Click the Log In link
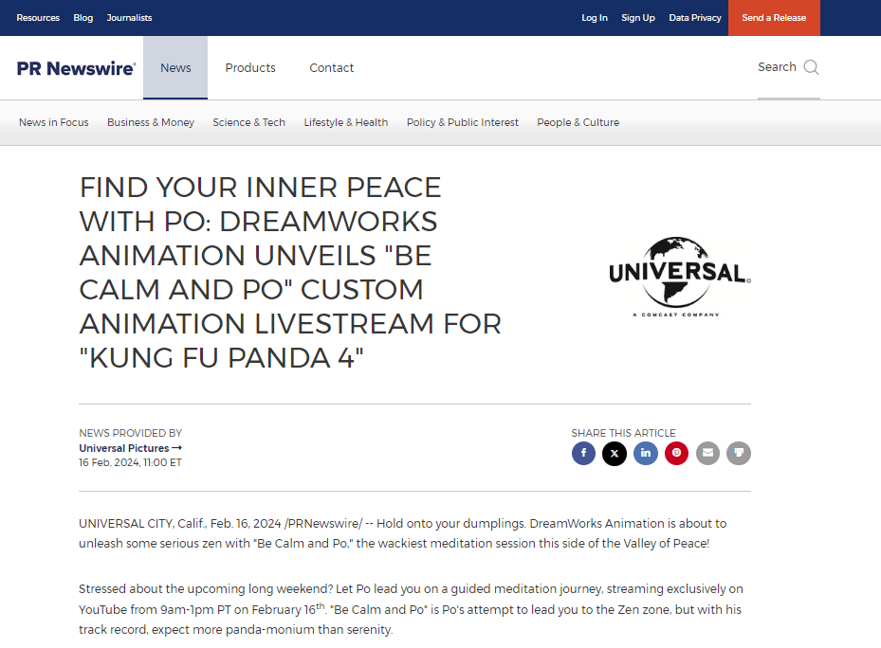 595,18
